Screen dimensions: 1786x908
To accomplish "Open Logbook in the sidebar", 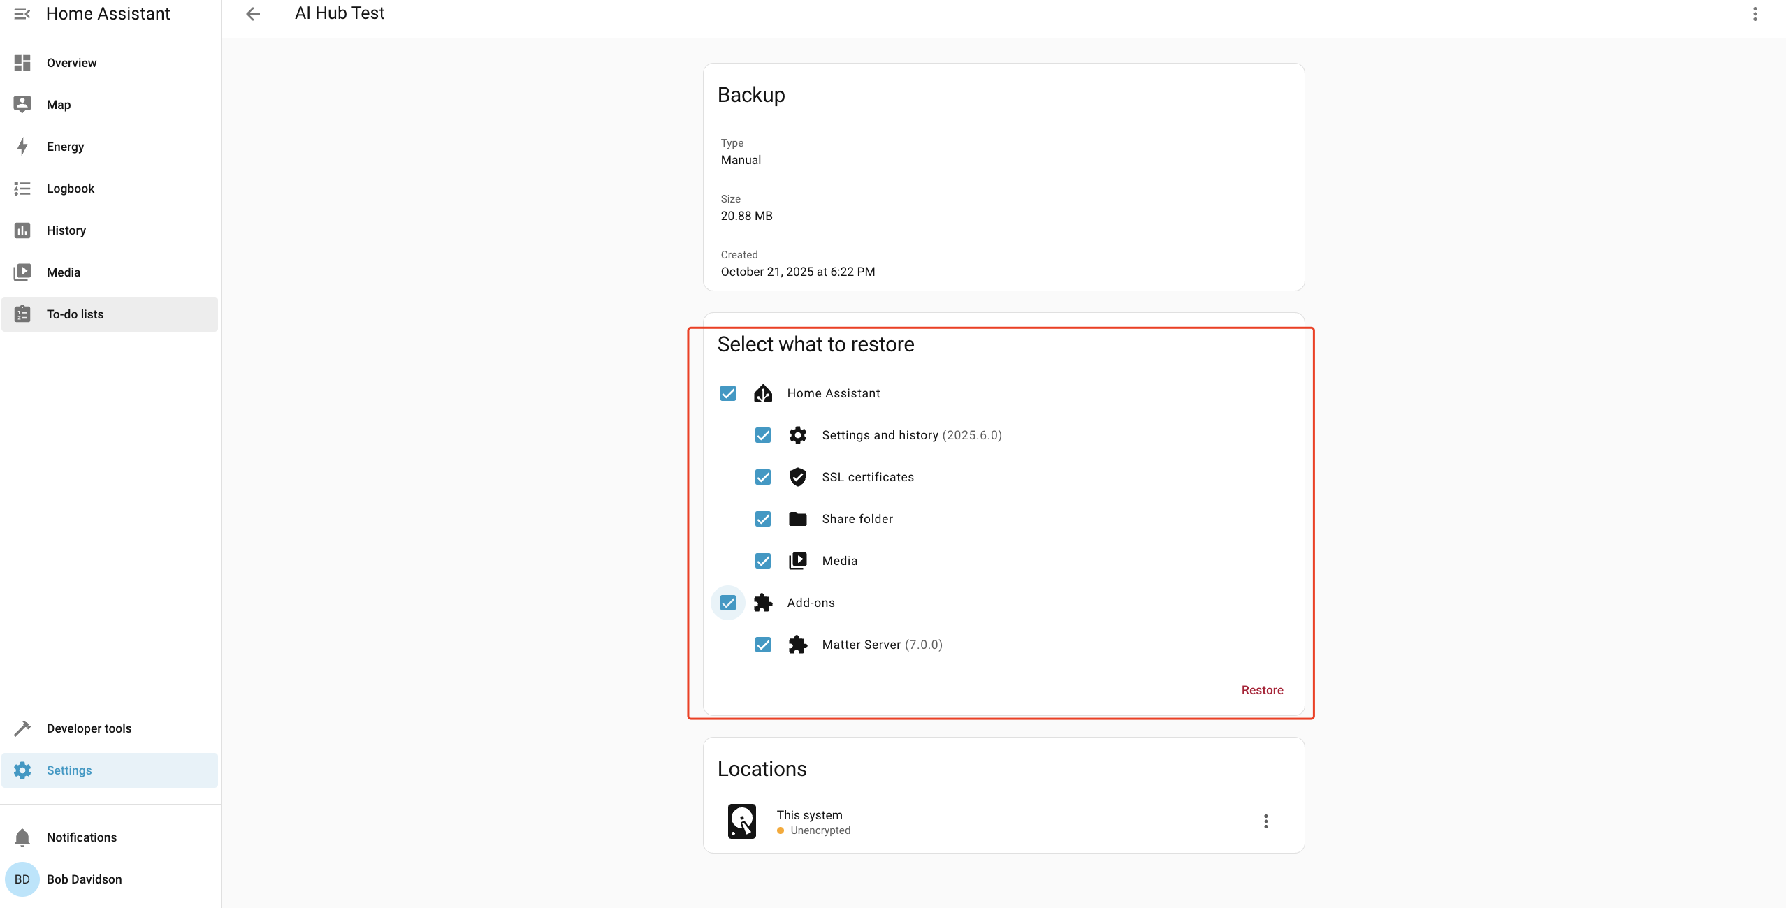I will pos(110,189).
